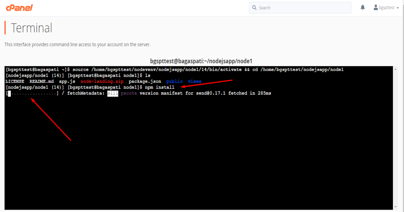Viewport: 404px width, 212px height.
Task: Click the user avatar icon beside bgspttest
Action: tap(376, 7)
